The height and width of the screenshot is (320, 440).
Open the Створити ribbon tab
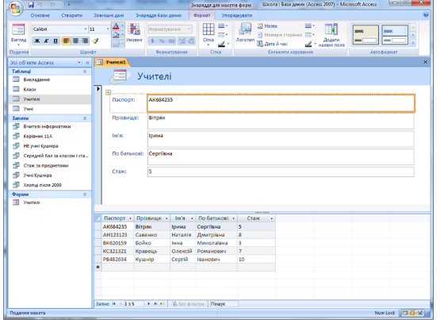[x=72, y=15]
